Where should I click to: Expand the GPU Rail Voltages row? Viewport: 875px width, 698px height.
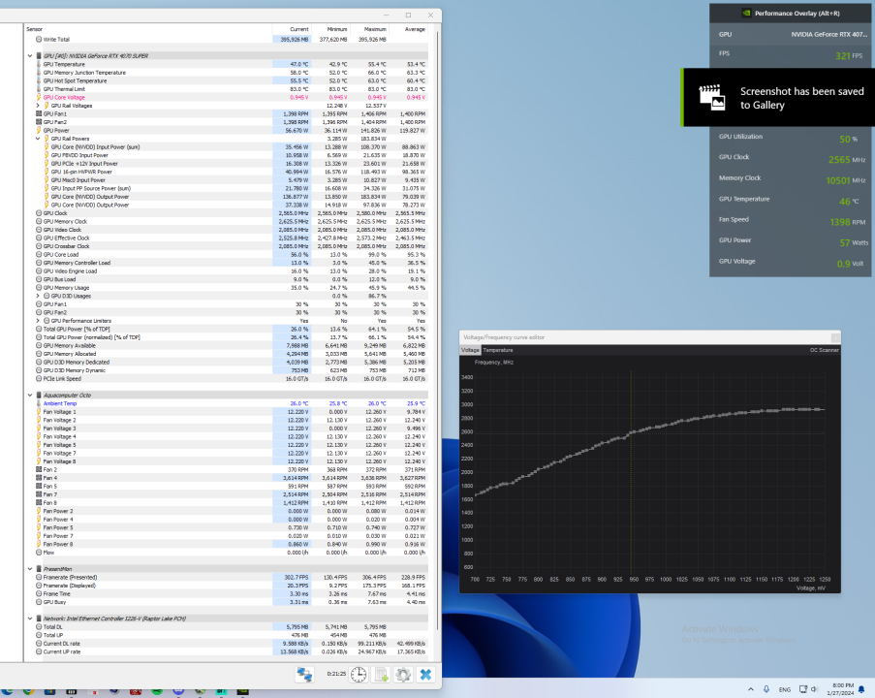pos(36,106)
